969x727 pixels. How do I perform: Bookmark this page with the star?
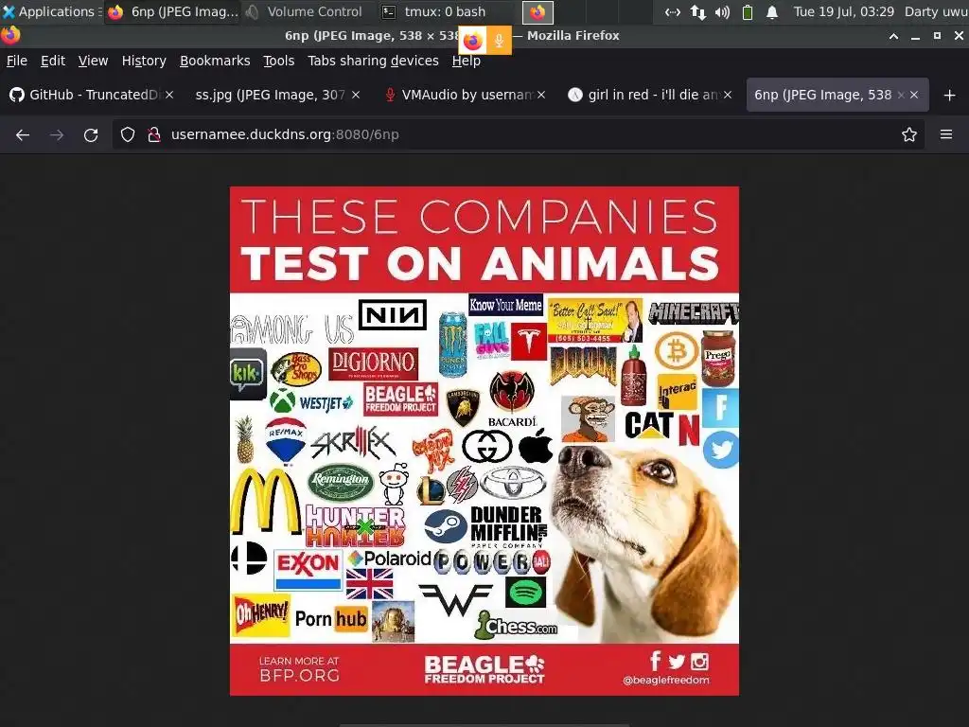coord(909,134)
